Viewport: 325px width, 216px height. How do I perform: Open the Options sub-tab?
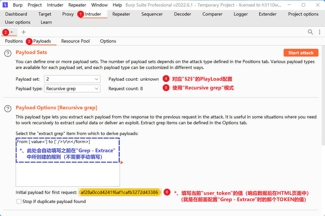108,41
